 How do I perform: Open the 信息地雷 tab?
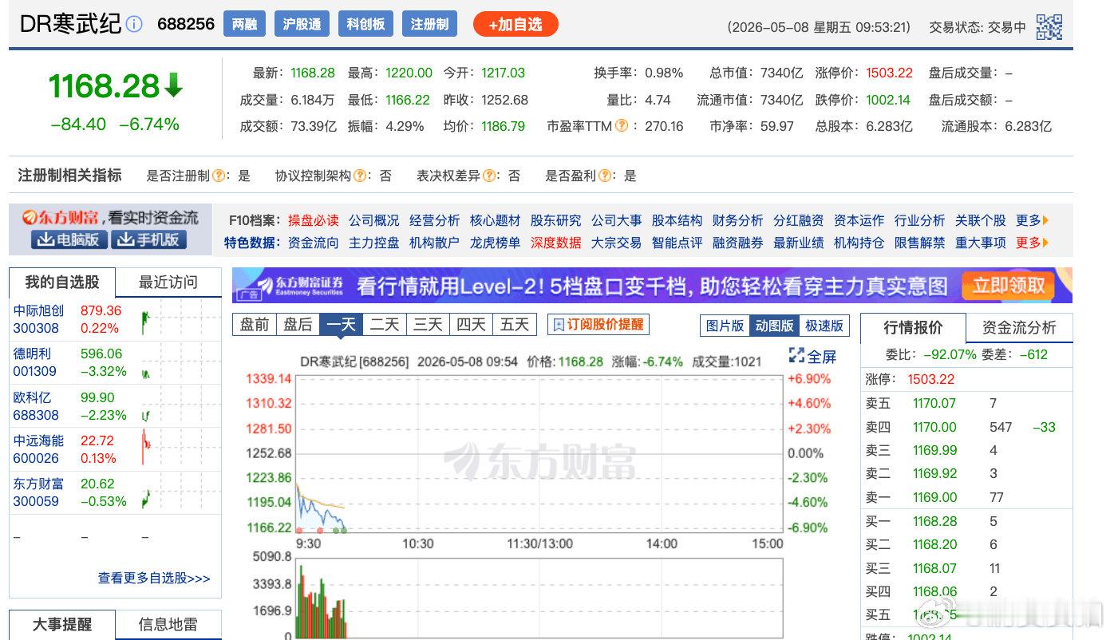168,625
